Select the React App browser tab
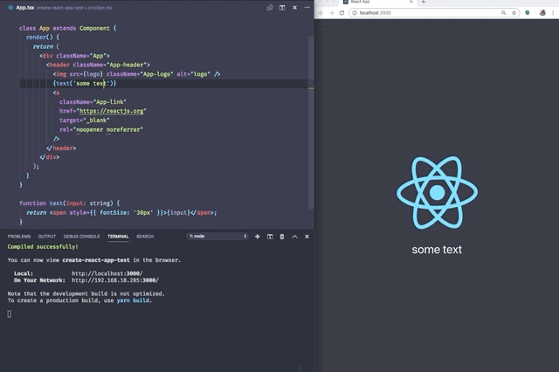 coord(377,2)
